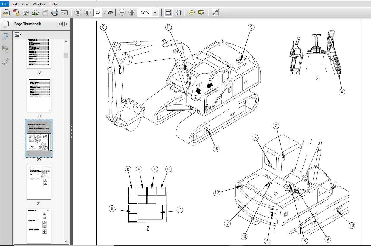Click the Save (floppy disk) icon
Image resolution: width=371 pixels, height=246 pixels.
tap(45, 13)
